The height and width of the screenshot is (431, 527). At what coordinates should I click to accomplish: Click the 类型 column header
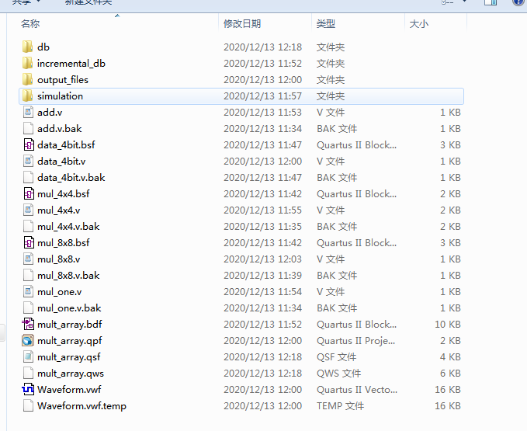tap(326, 24)
